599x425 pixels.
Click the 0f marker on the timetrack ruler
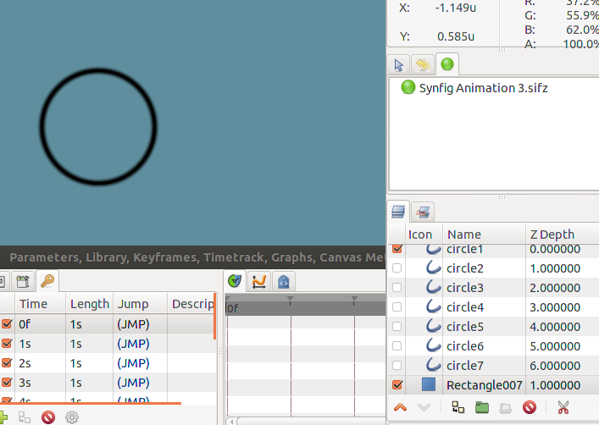232,308
